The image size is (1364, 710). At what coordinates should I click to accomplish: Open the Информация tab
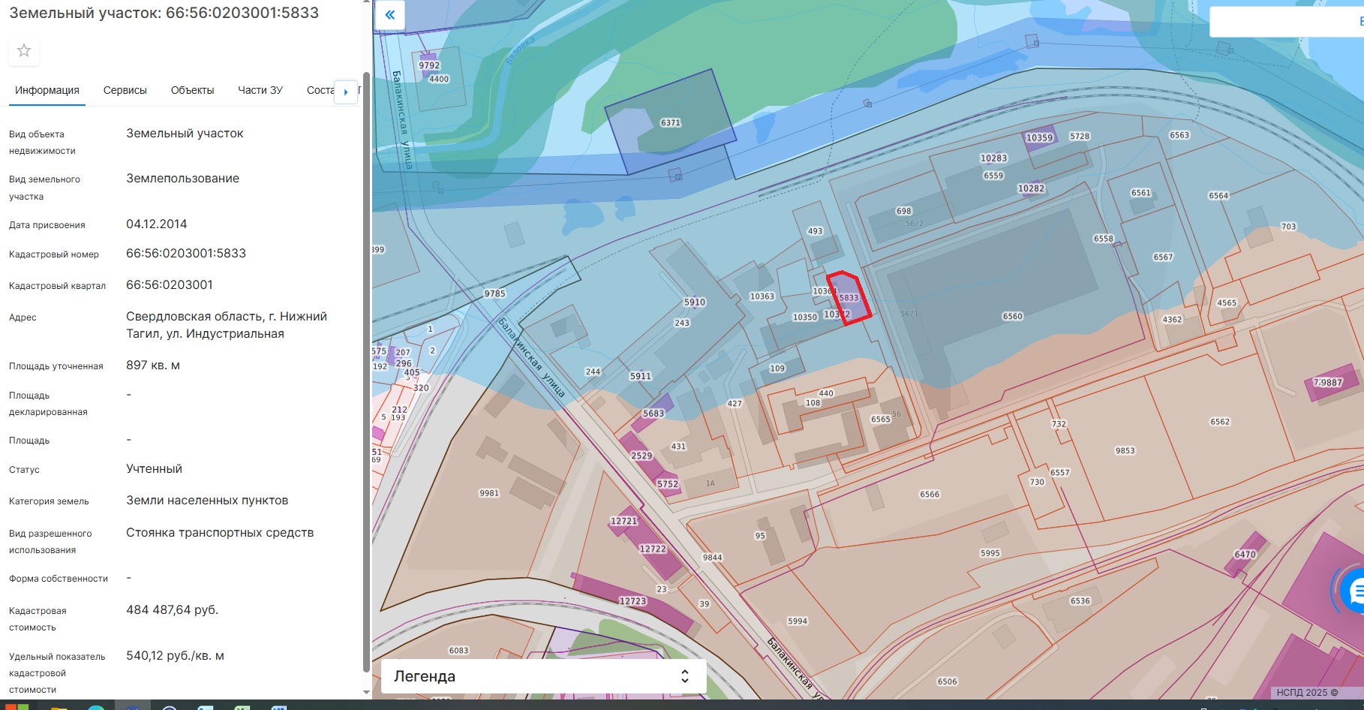[47, 90]
